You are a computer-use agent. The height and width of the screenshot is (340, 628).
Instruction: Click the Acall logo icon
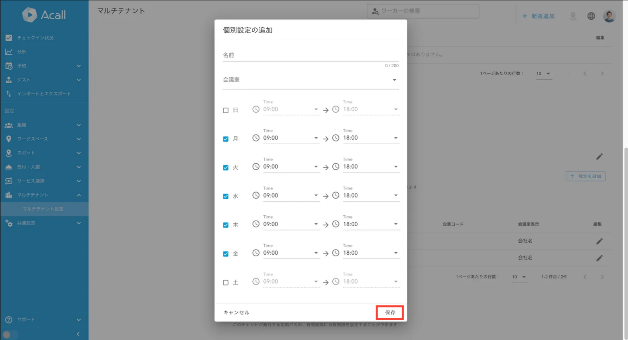(x=29, y=15)
